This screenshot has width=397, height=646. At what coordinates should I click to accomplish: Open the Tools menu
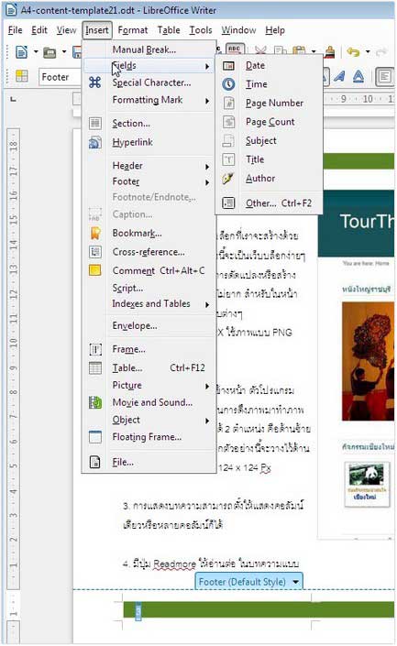(201, 30)
